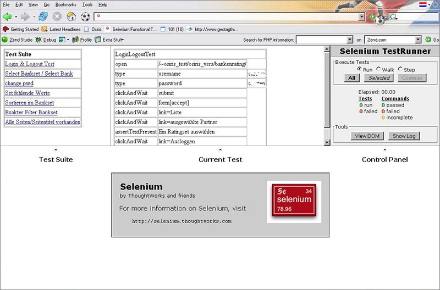This screenshot has height=290, width=440.
Task: Open the Profile toolbar icon
Action: click(75, 40)
